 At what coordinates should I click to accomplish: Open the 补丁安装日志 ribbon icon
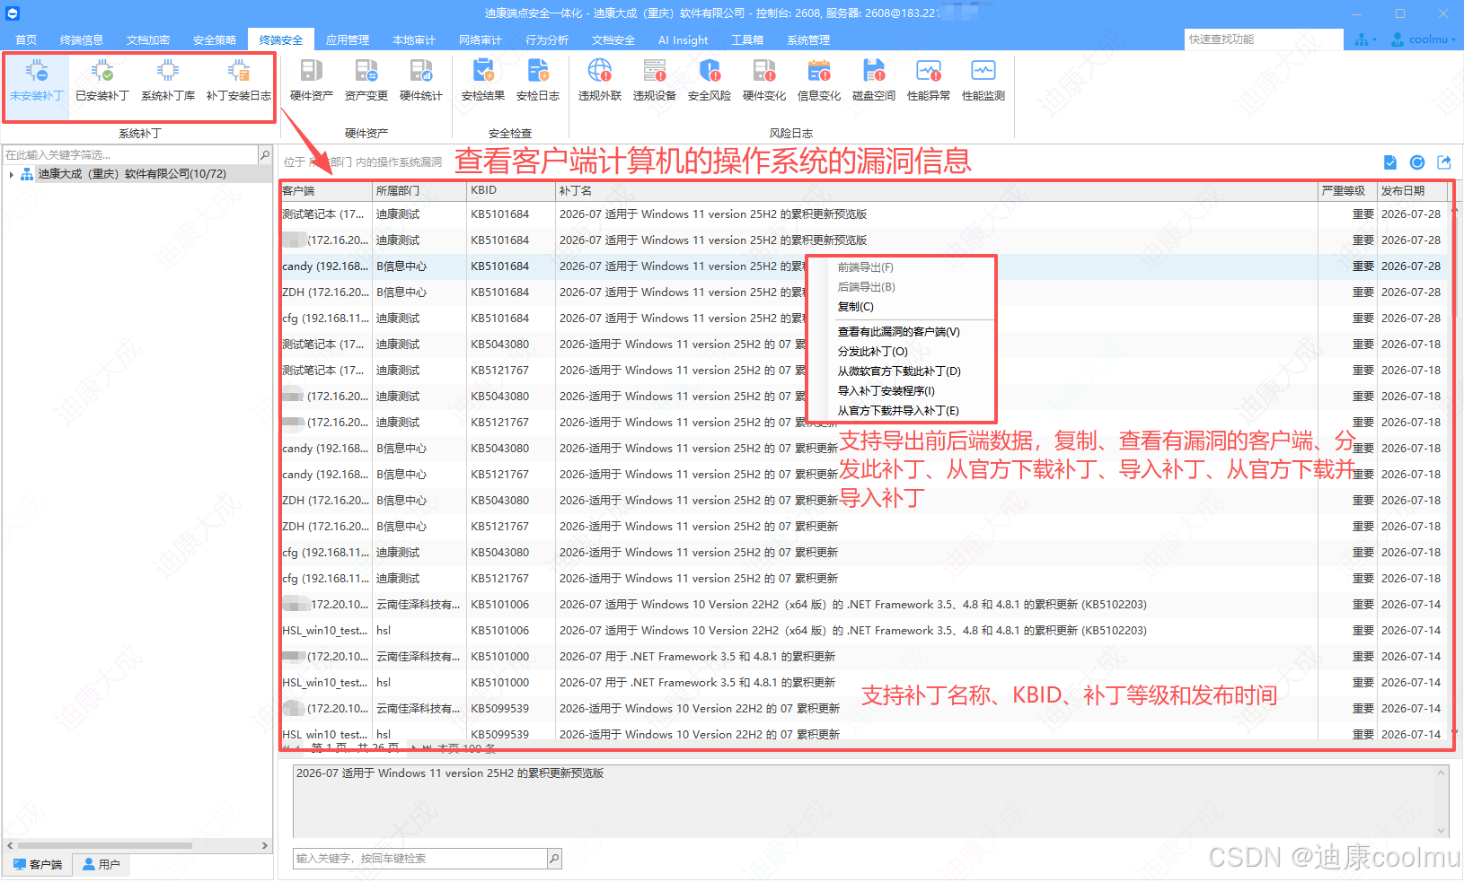[x=239, y=80]
